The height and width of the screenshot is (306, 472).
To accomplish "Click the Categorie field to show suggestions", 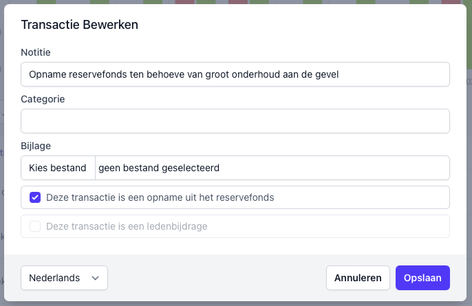I will [x=235, y=121].
